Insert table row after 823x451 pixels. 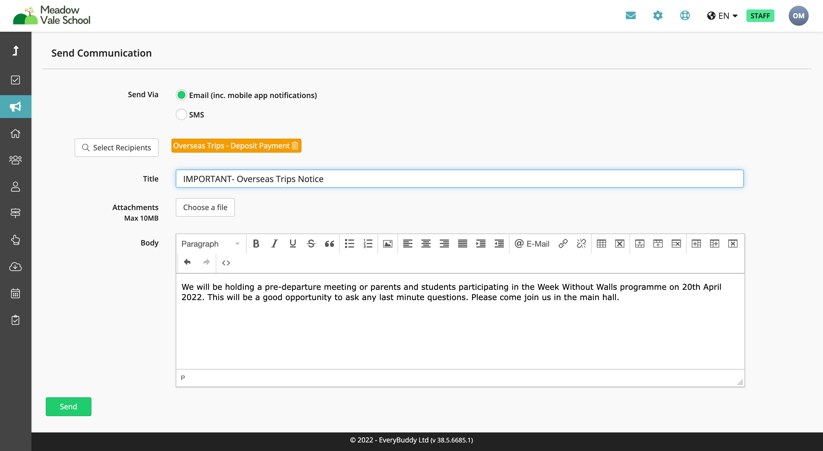(658, 244)
